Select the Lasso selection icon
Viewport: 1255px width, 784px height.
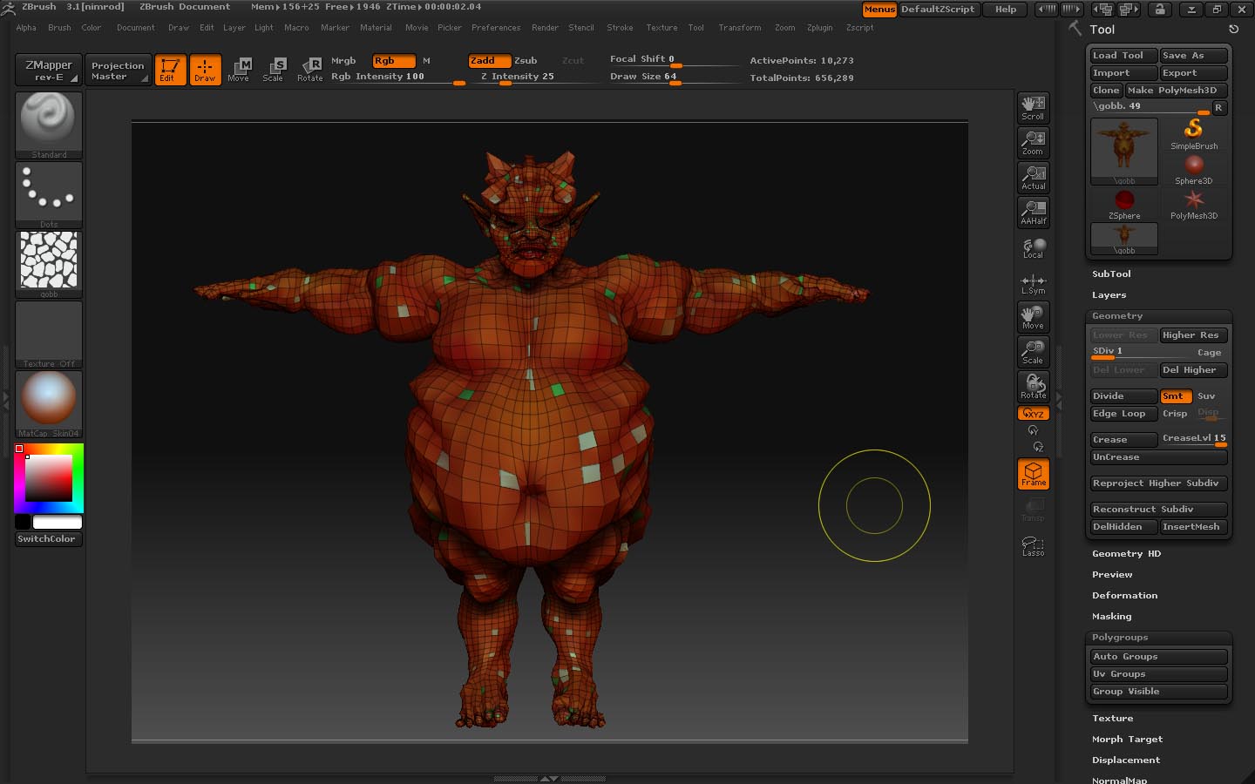click(1033, 546)
